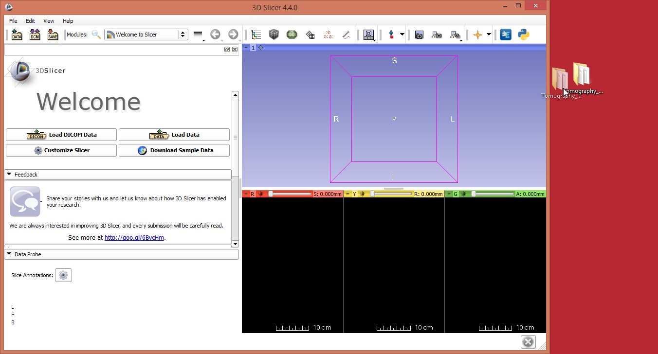Click the error log X button

[x=528, y=342]
